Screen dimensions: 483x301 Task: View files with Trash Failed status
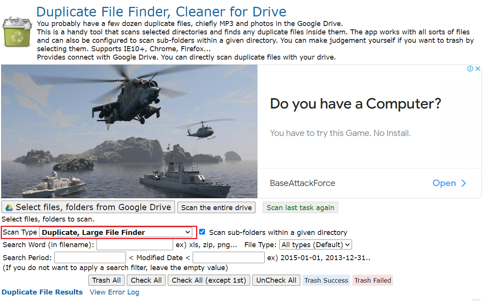(x=372, y=280)
